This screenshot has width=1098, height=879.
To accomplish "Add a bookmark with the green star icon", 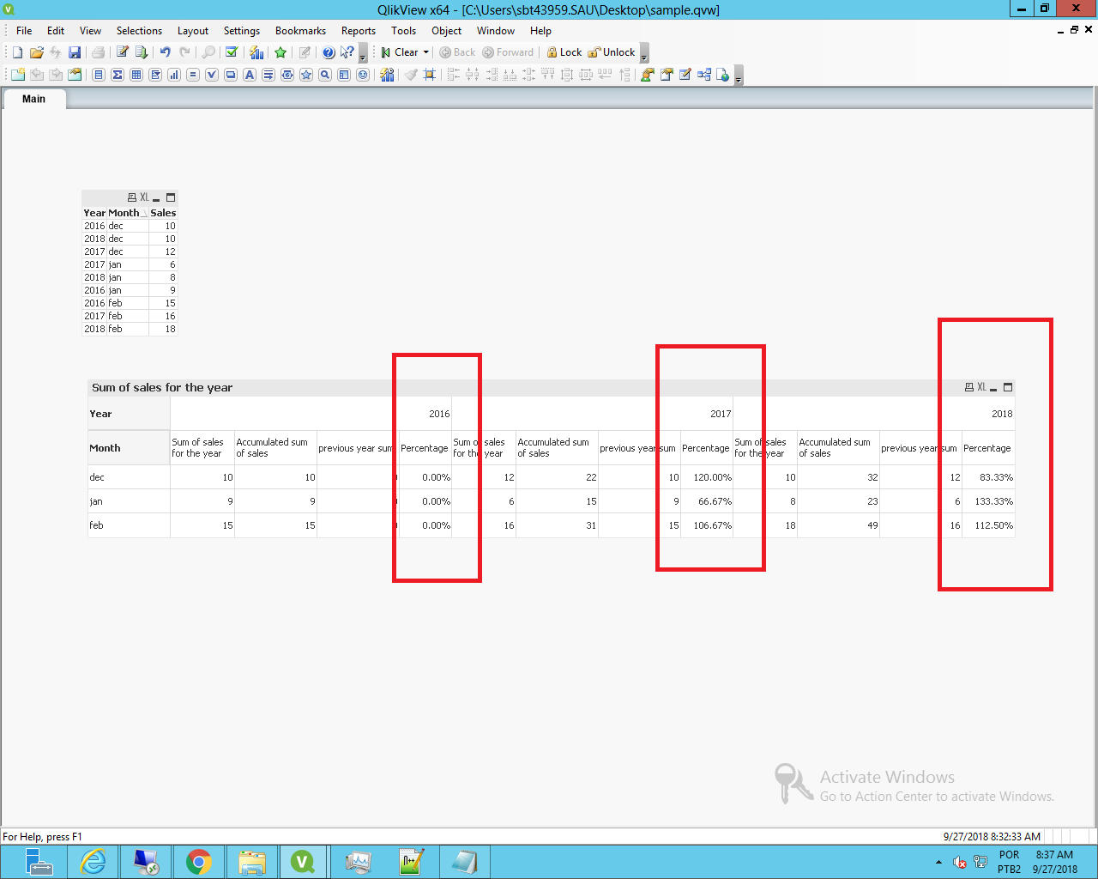I will (x=281, y=52).
